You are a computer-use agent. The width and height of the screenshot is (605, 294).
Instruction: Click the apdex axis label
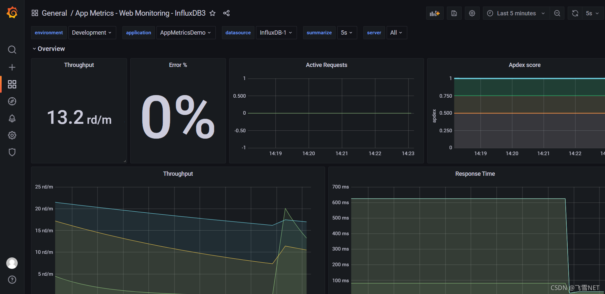coord(434,116)
